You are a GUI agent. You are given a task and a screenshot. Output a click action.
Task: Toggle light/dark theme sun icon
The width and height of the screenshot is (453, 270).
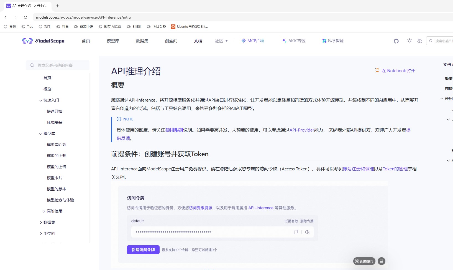click(x=410, y=41)
